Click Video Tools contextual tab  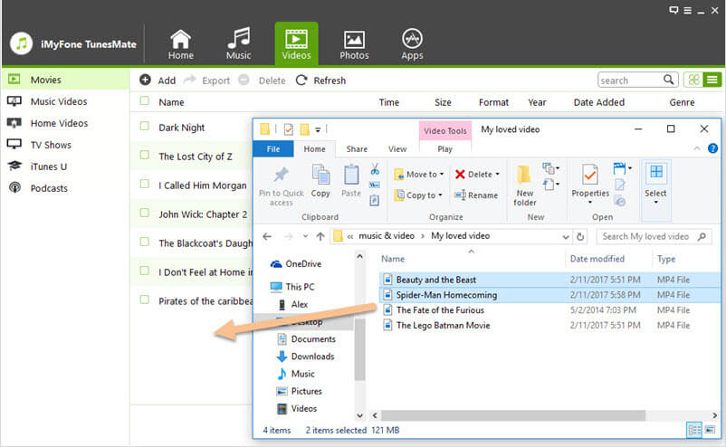(x=445, y=131)
